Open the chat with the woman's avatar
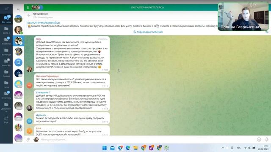 [18, 30]
